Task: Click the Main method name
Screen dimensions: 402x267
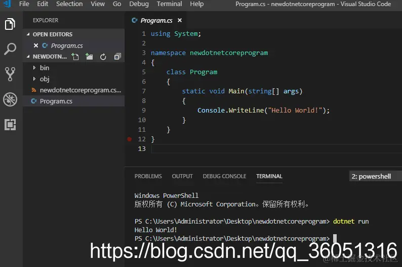Action: [236, 91]
